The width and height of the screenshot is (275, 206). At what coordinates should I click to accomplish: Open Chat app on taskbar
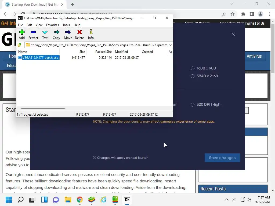click(56, 200)
